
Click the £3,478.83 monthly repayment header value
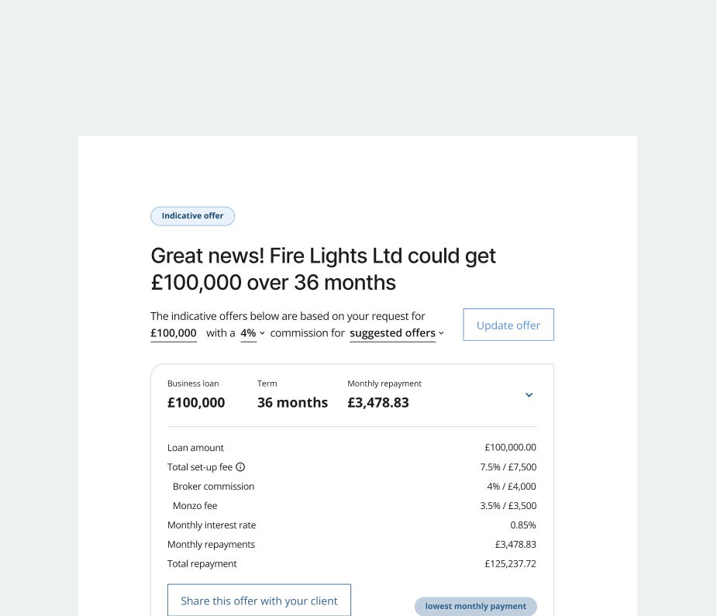click(378, 403)
